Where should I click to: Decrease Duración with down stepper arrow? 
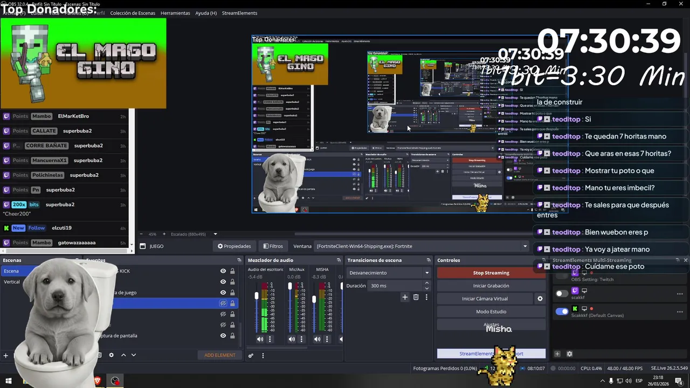point(427,288)
